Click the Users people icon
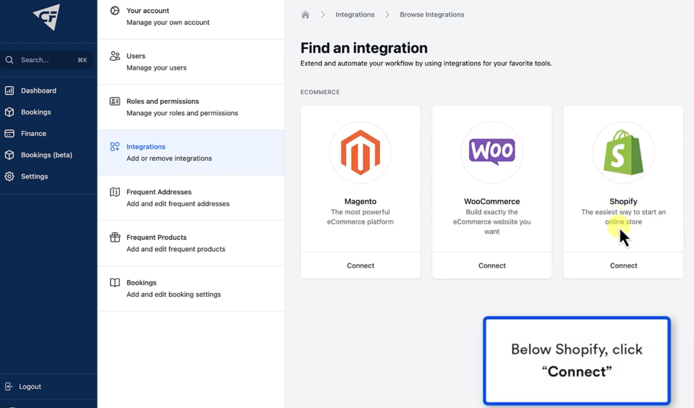 115,56
